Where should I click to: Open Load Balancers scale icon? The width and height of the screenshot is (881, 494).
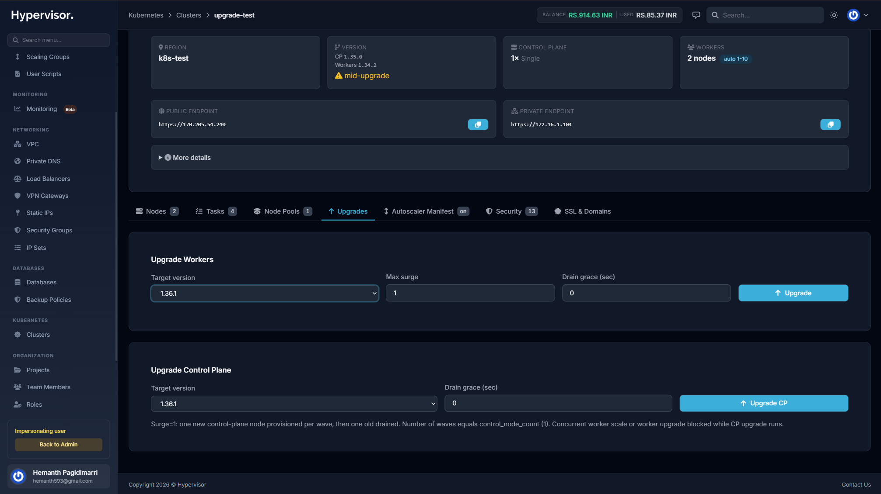[17, 179]
